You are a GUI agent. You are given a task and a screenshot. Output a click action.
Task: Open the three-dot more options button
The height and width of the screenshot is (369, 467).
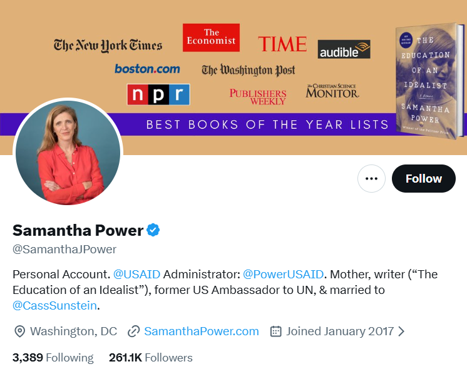(x=371, y=179)
